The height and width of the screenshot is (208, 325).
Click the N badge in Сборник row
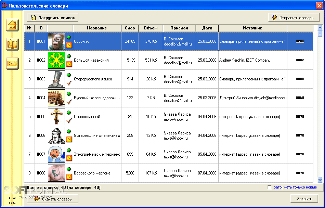pyautogui.click(x=69, y=45)
